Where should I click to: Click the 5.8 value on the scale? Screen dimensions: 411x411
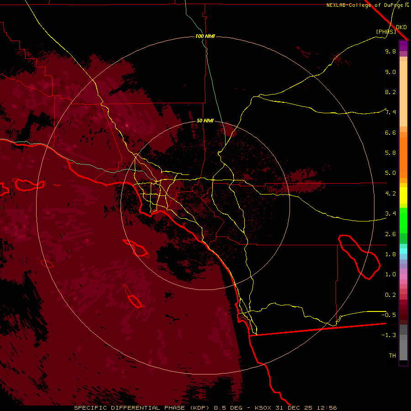tap(390, 153)
